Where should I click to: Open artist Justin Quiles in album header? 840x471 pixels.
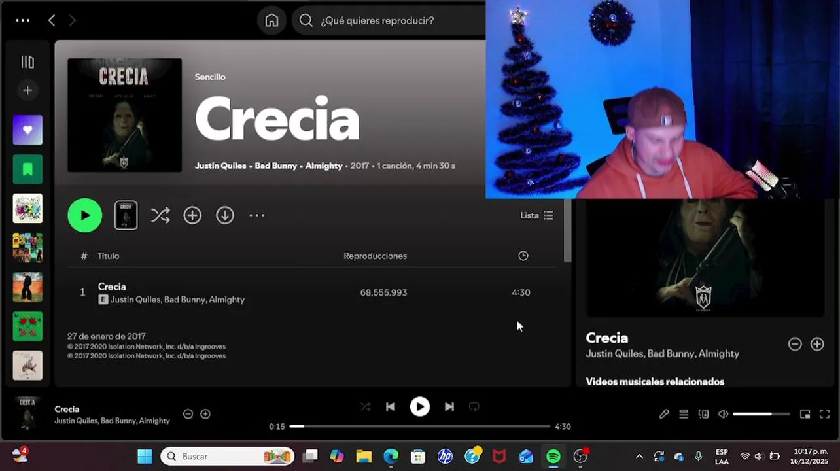click(220, 166)
